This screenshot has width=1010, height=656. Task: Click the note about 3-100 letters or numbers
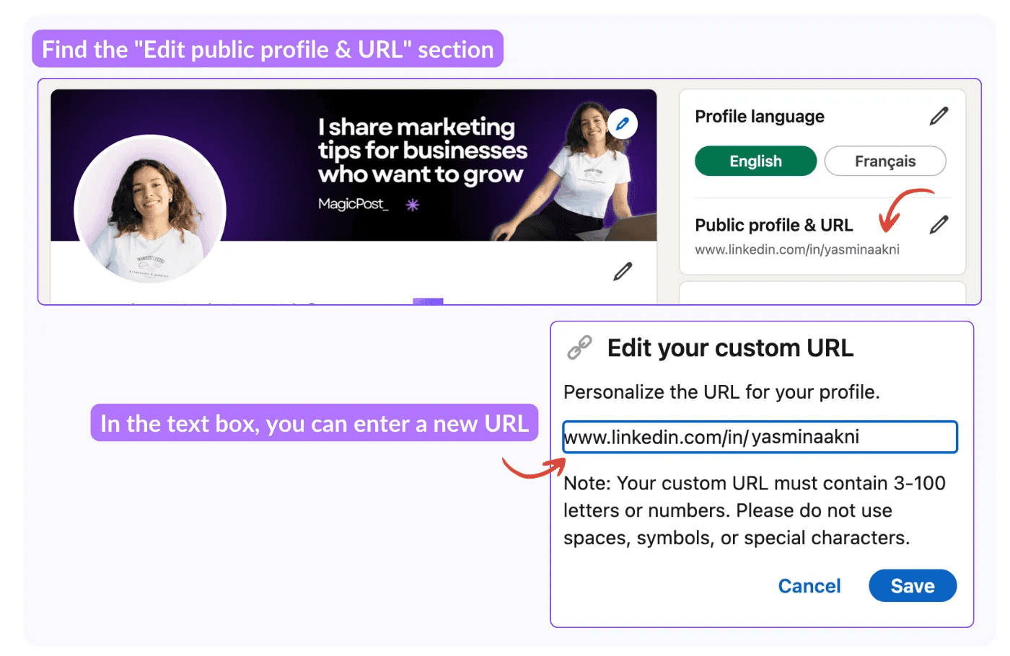[755, 510]
